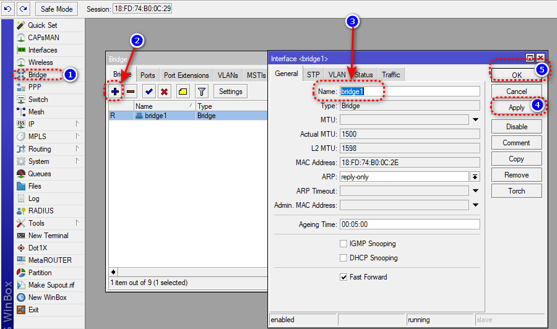The height and width of the screenshot is (329, 557).
Task: Uncheck the Fast Forward checkbox
Action: [343, 277]
